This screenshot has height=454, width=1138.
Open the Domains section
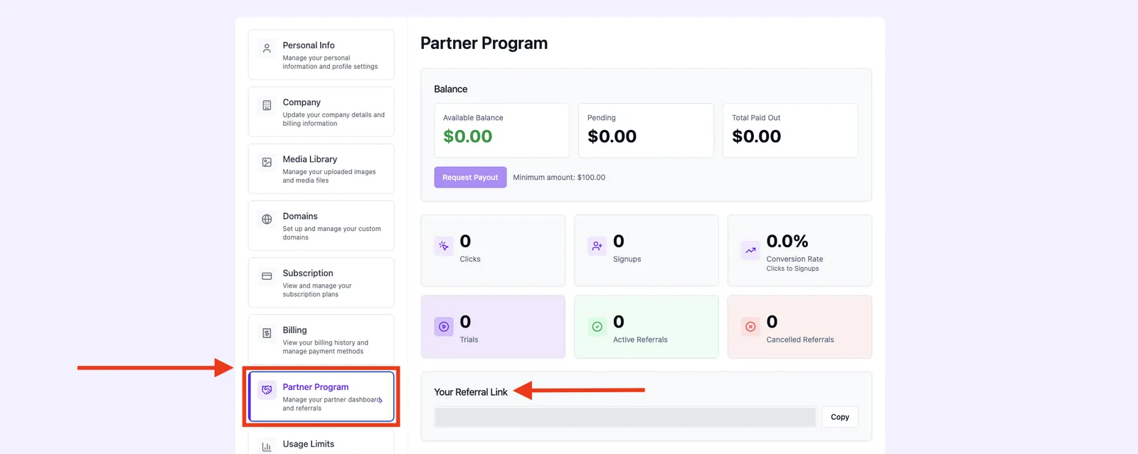point(321,225)
